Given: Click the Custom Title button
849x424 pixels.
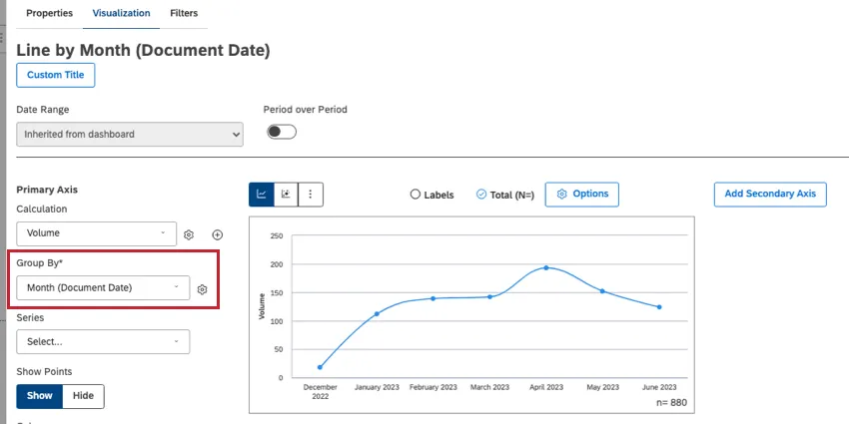Looking at the screenshot, I should pyautogui.click(x=56, y=75).
